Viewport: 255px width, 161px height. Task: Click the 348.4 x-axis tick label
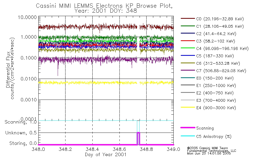(92, 149)
